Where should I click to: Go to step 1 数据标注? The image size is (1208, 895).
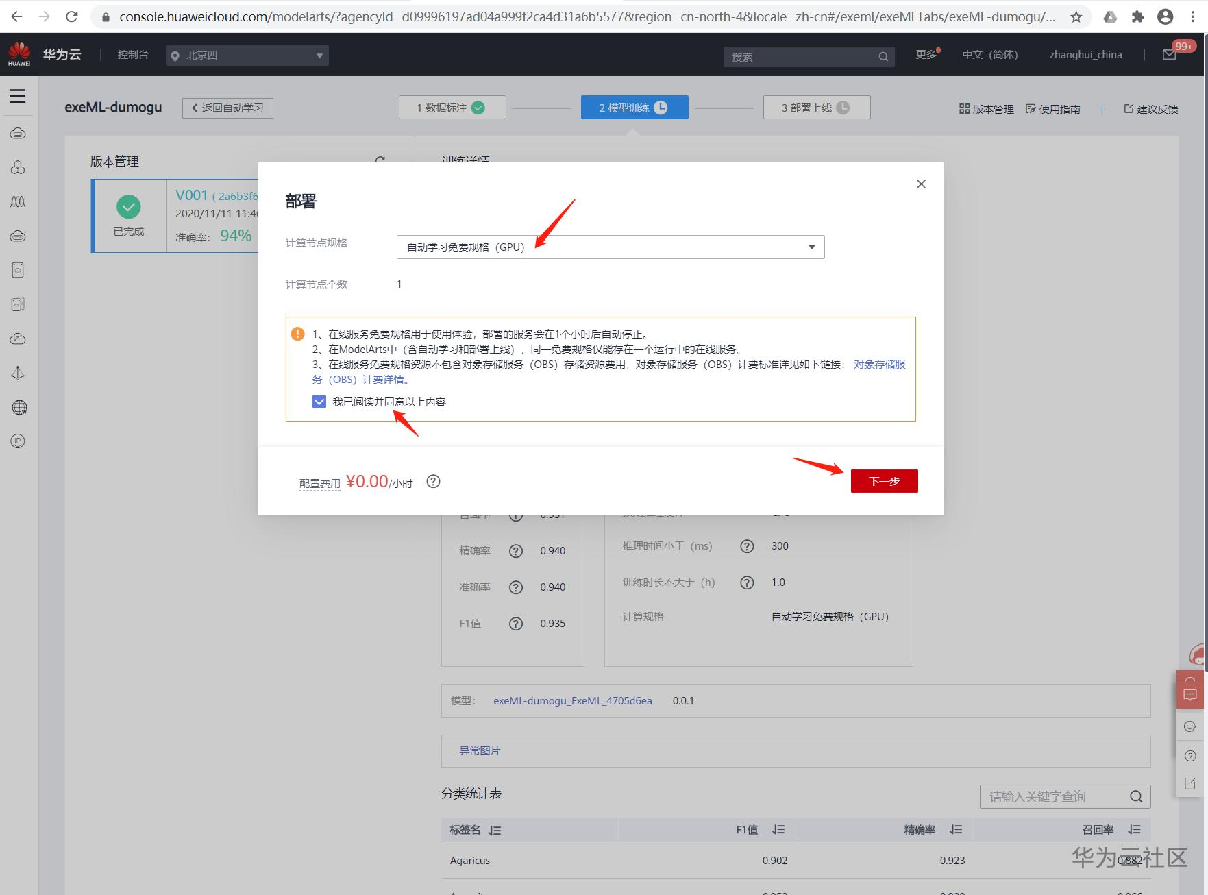[x=452, y=108]
